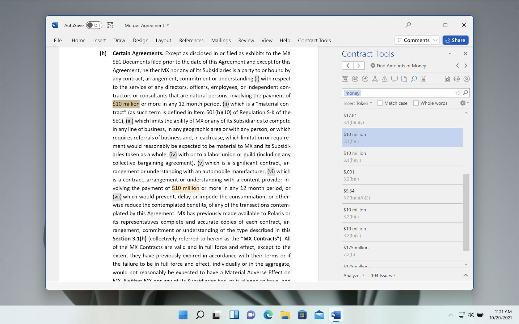Go back with the boxed left arrow
Viewport: 519px width, 324px height.
tap(348, 65)
